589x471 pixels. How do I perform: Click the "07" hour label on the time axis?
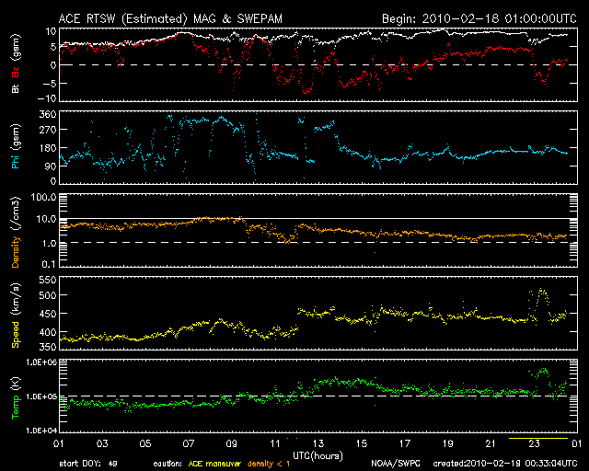coord(189,444)
